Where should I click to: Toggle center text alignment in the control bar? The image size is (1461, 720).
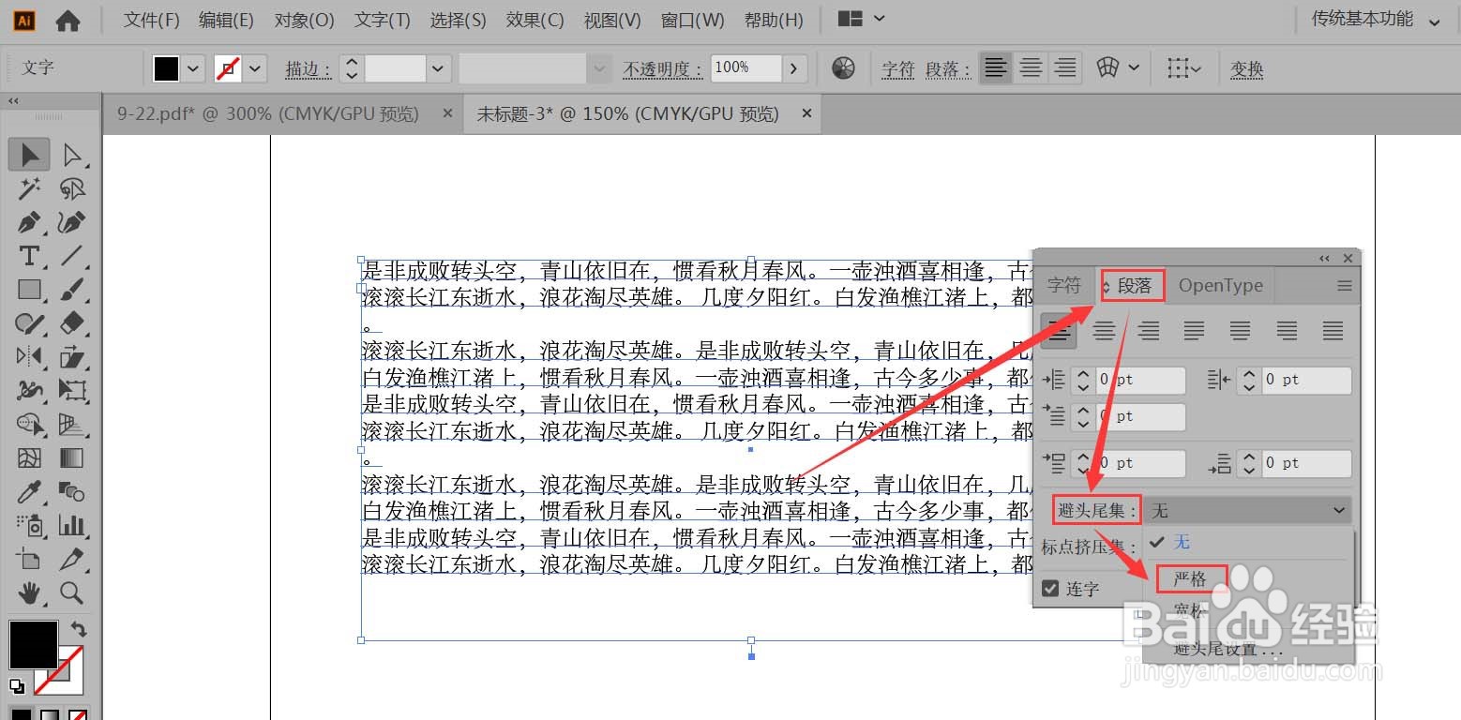click(x=1031, y=67)
